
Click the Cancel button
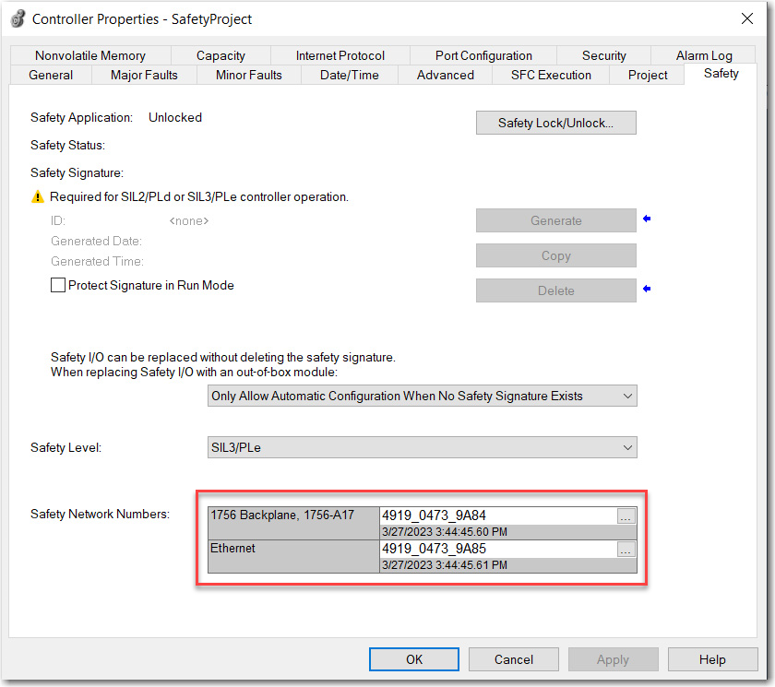[x=514, y=659]
